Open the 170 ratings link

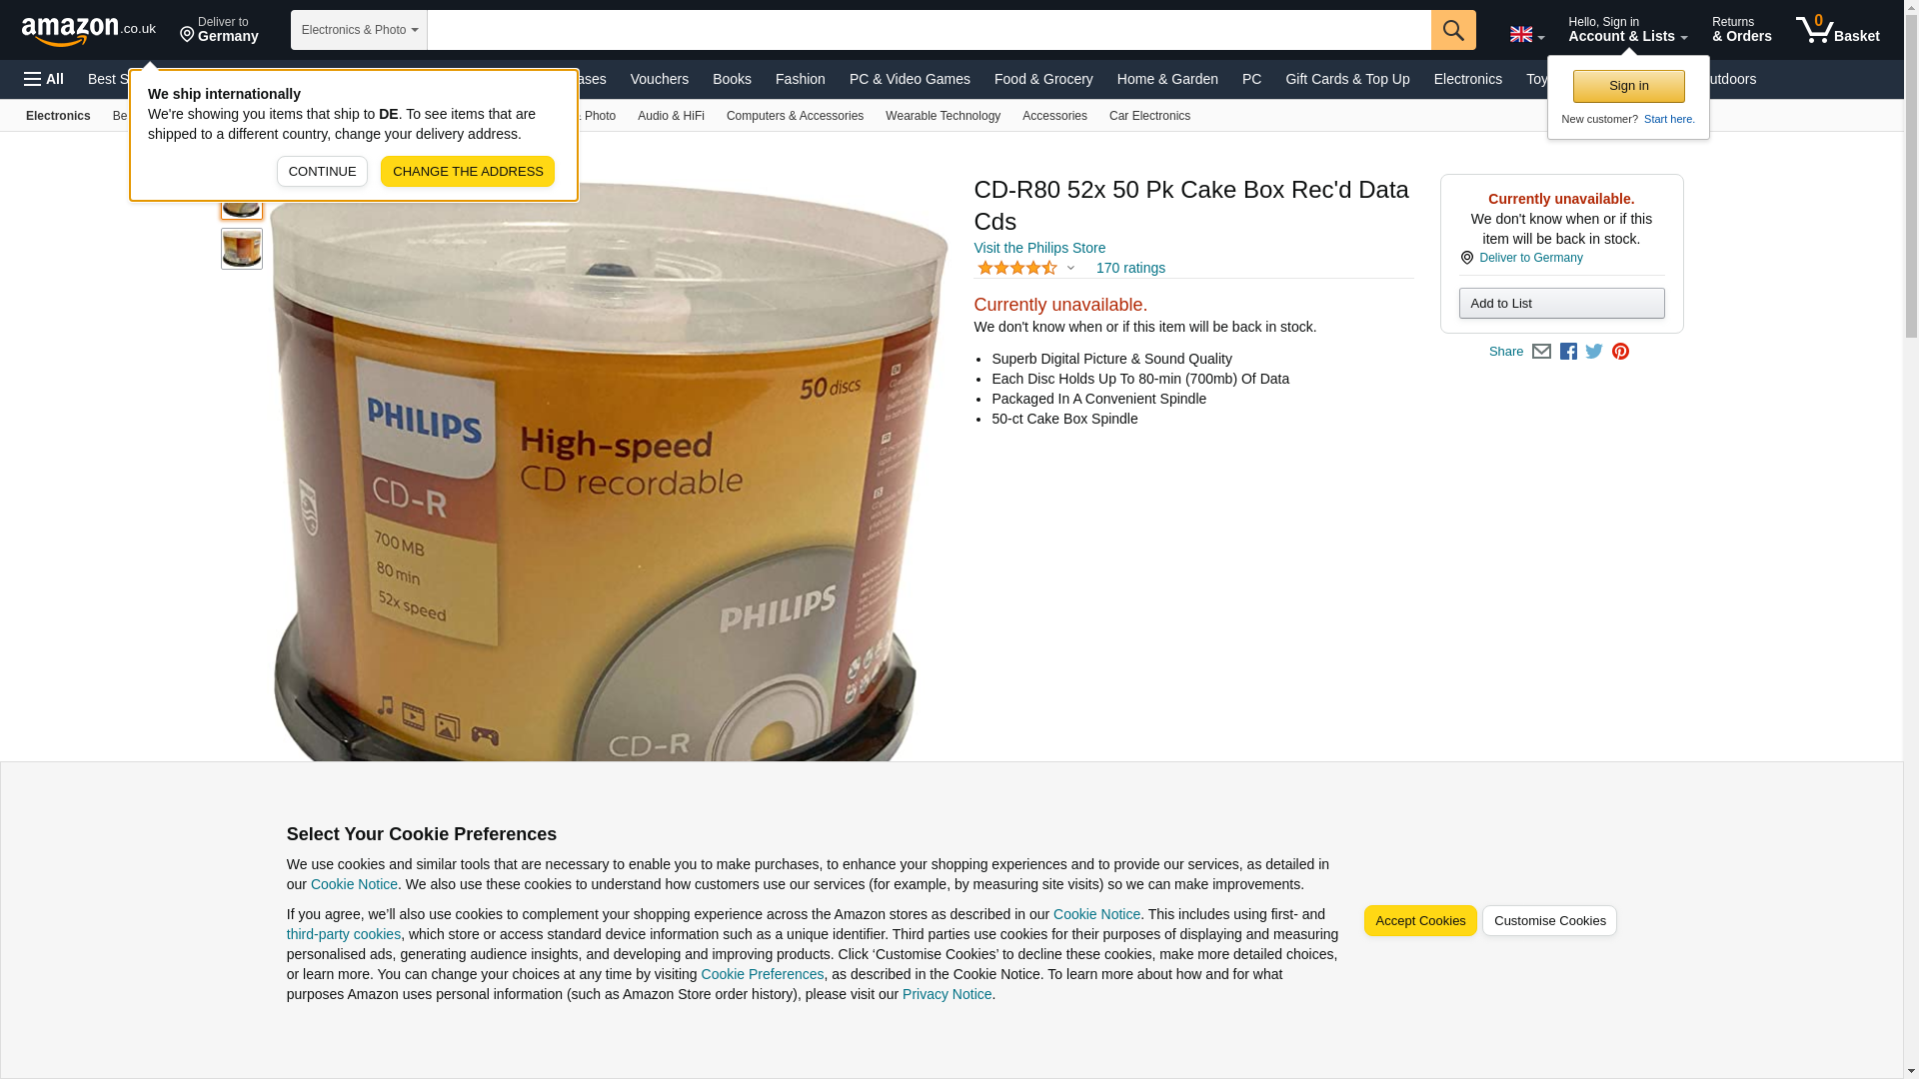point(1130,268)
